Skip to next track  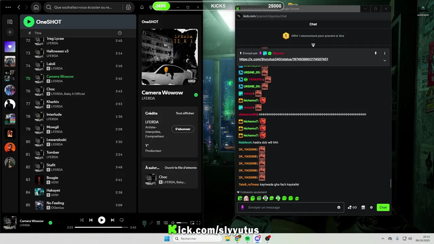(x=113, y=220)
